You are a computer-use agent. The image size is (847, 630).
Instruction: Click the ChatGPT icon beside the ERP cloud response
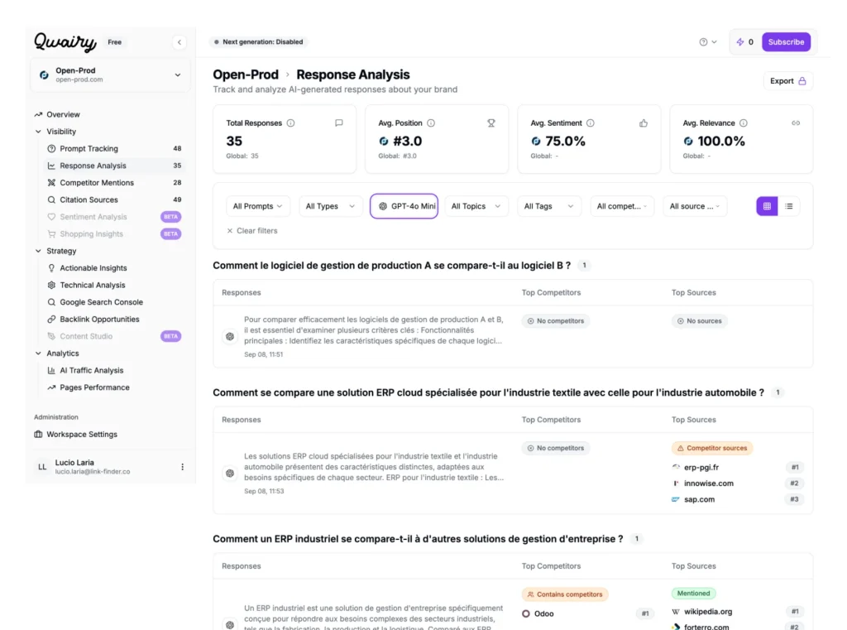pyautogui.click(x=230, y=474)
